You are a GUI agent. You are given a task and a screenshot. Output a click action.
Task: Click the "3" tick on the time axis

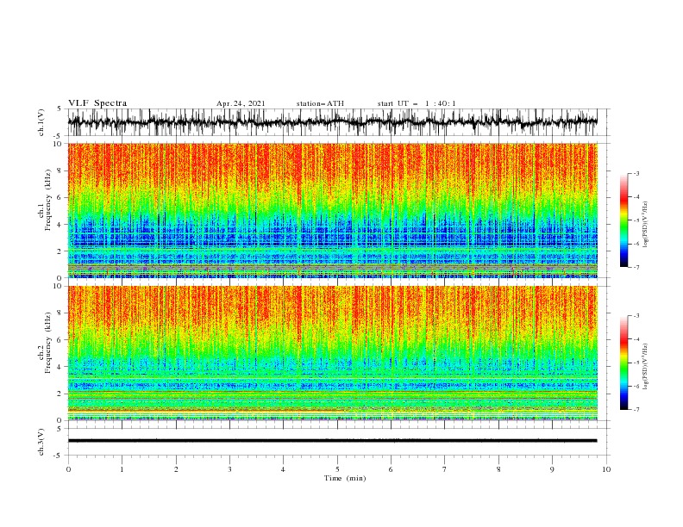point(229,469)
